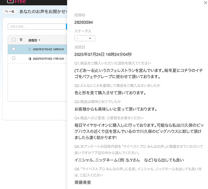Click the 送信日 timestamp in detail panel
Image resolution: width=208 pixels, height=189 pixels.
pos(103,54)
